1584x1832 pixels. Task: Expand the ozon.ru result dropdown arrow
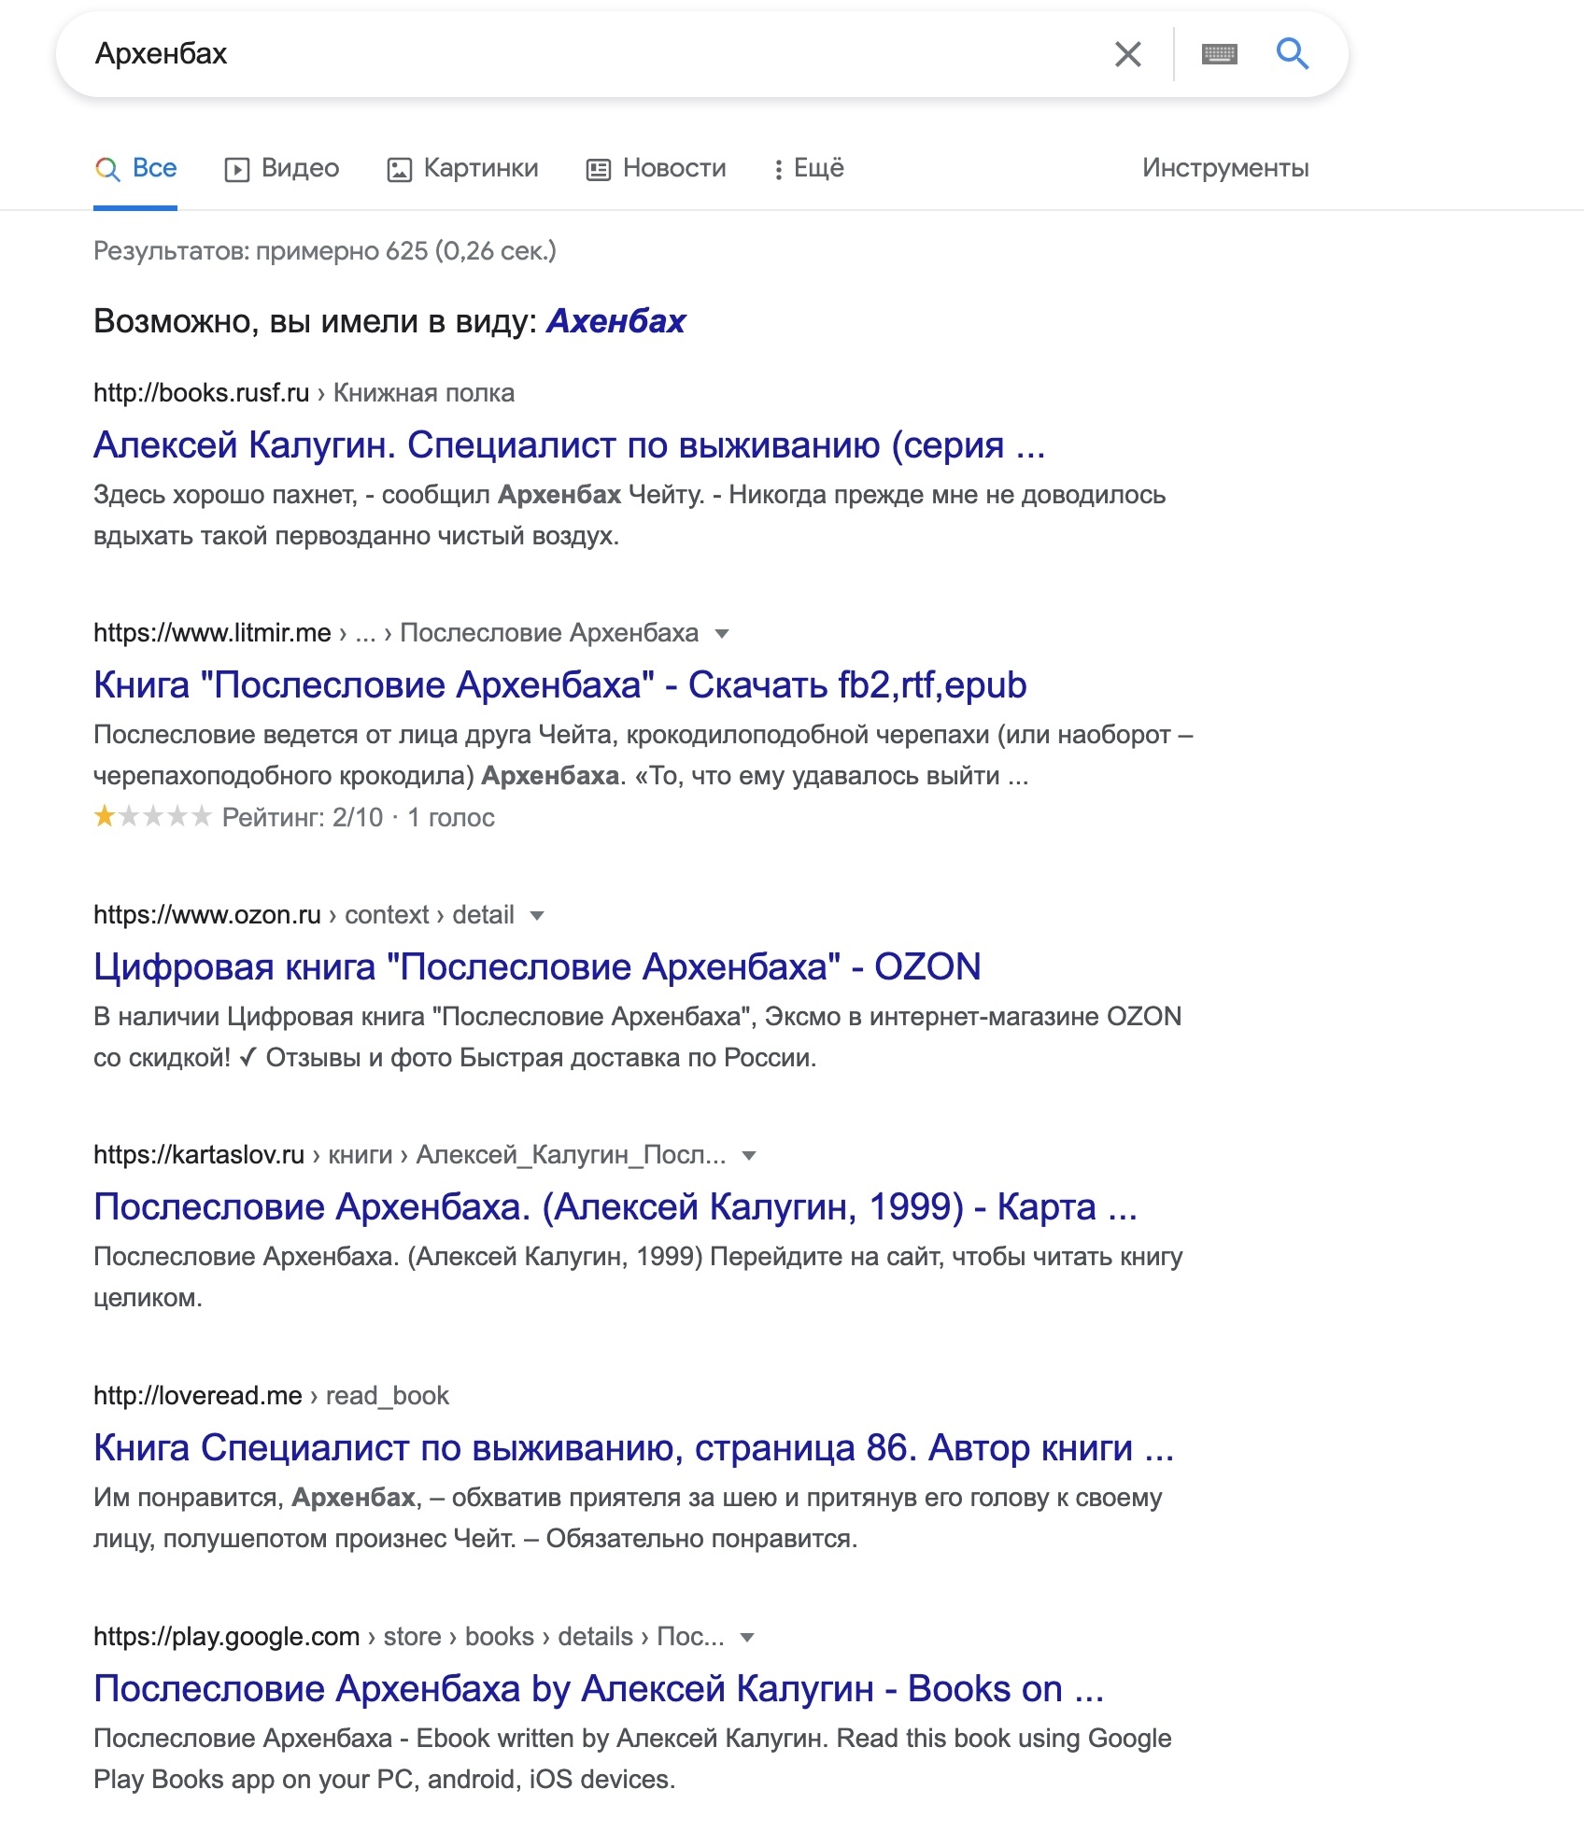click(x=537, y=915)
